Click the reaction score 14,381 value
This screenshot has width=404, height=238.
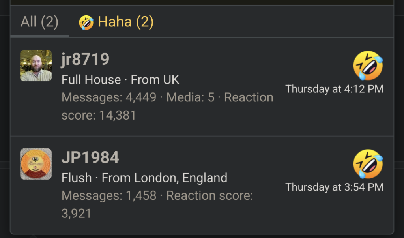pyautogui.click(x=117, y=116)
